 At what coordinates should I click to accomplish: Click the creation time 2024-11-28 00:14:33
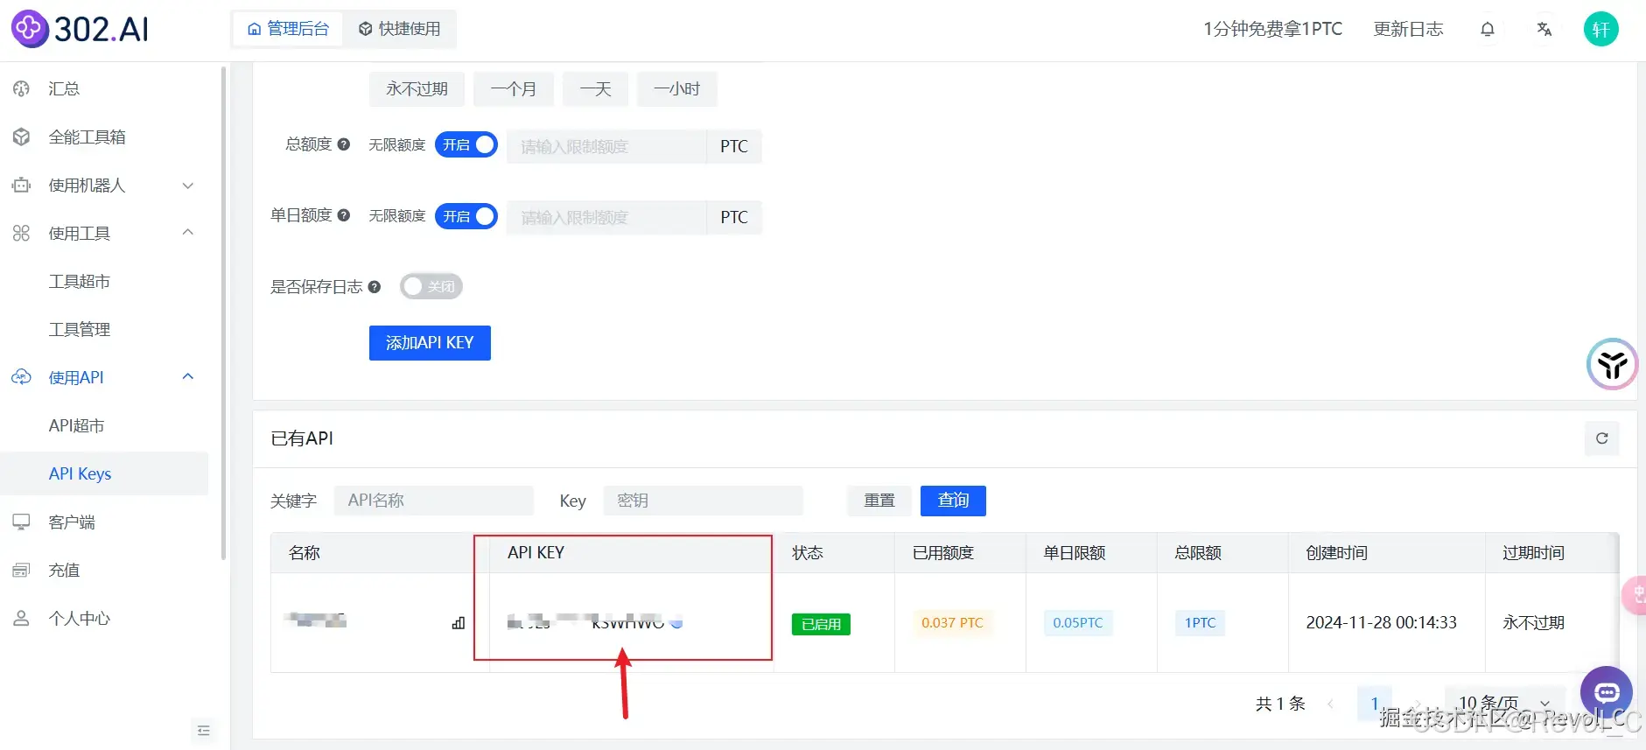coord(1381,622)
